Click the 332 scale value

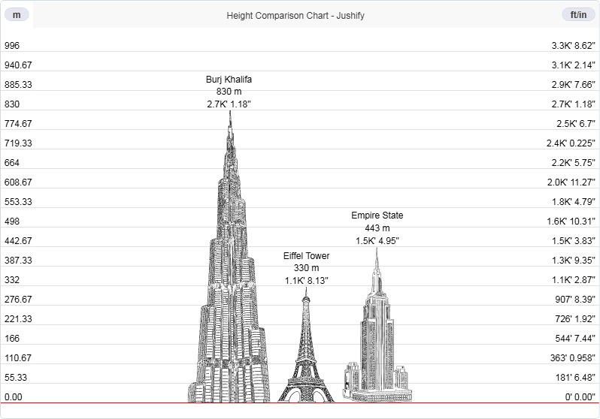coord(12,280)
